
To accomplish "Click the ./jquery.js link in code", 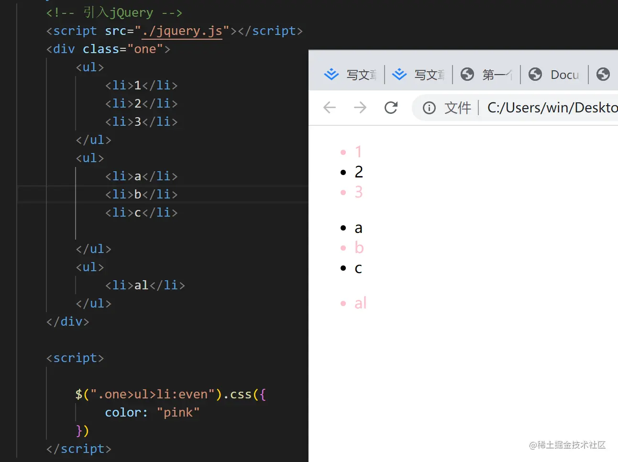I will pos(182,31).
